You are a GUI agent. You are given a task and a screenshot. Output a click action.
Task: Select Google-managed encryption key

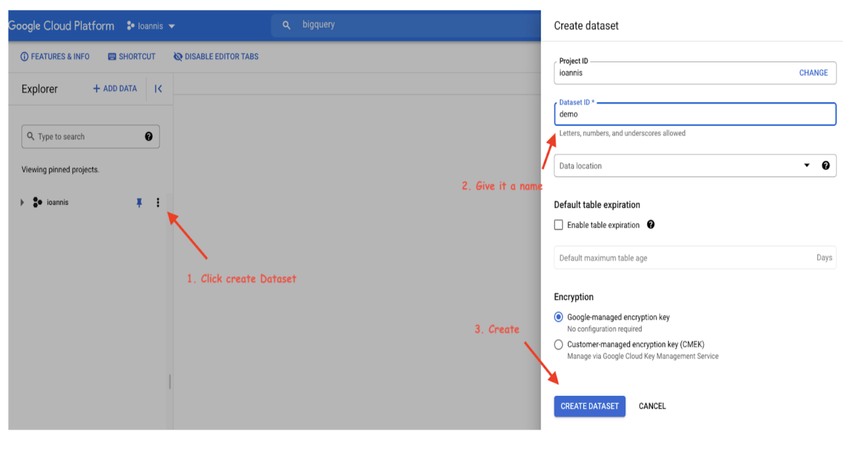click(x=558, y=317)
